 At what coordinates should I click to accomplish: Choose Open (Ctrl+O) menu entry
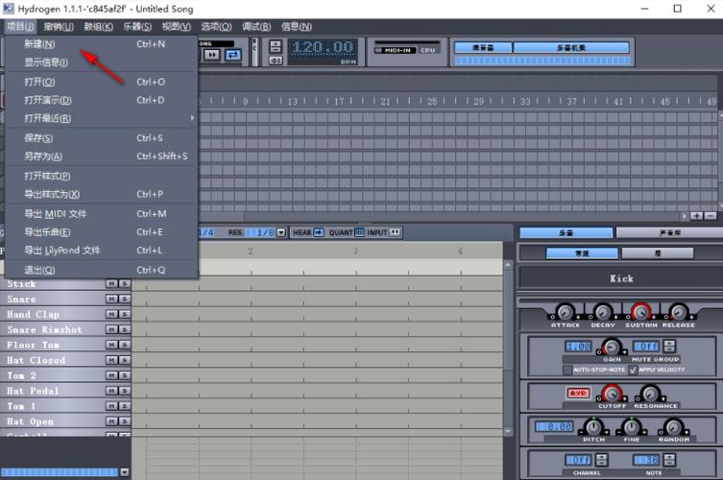pos(102,82)
